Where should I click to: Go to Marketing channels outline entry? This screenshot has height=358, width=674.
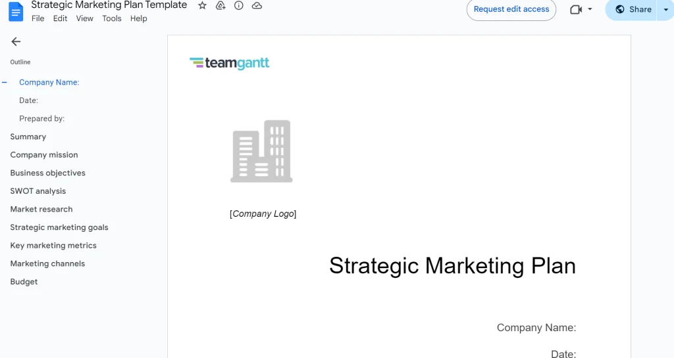point(47,263)
